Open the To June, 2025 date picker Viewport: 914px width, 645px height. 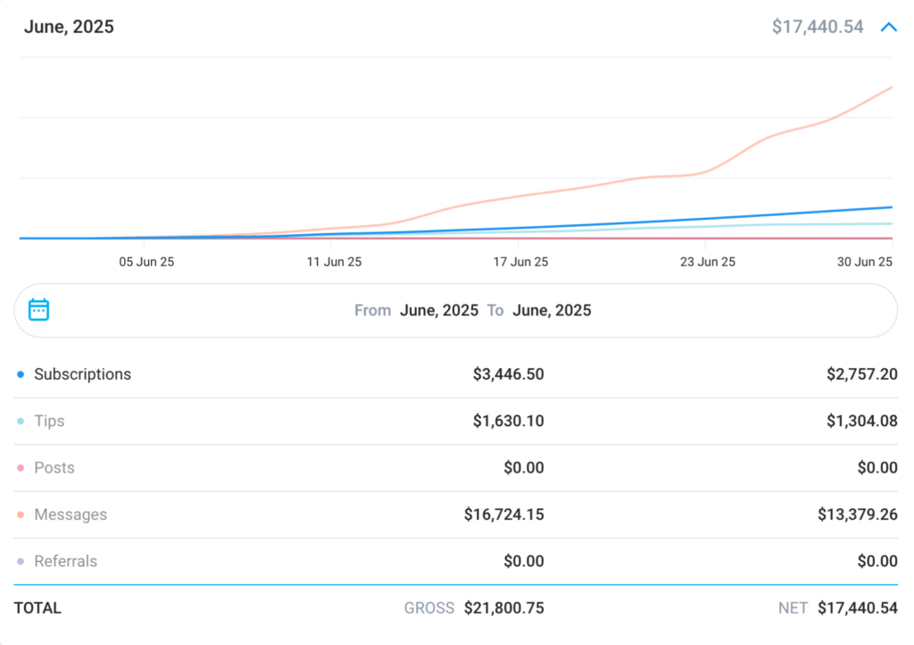click(x=551, y=311)
